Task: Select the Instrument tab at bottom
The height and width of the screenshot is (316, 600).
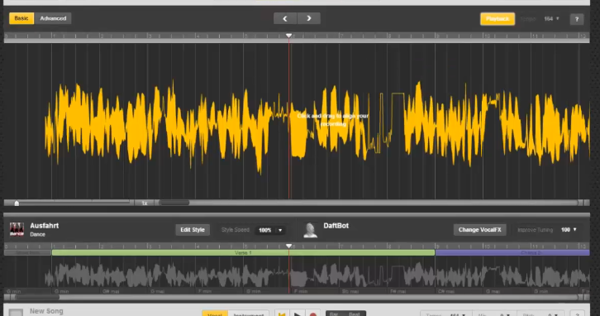Action: click(248, 314)
